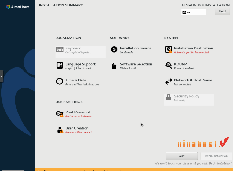Open Network & Host Name settings
The image size is (233, 171).
pyautogui.click(x=193, y=80)
